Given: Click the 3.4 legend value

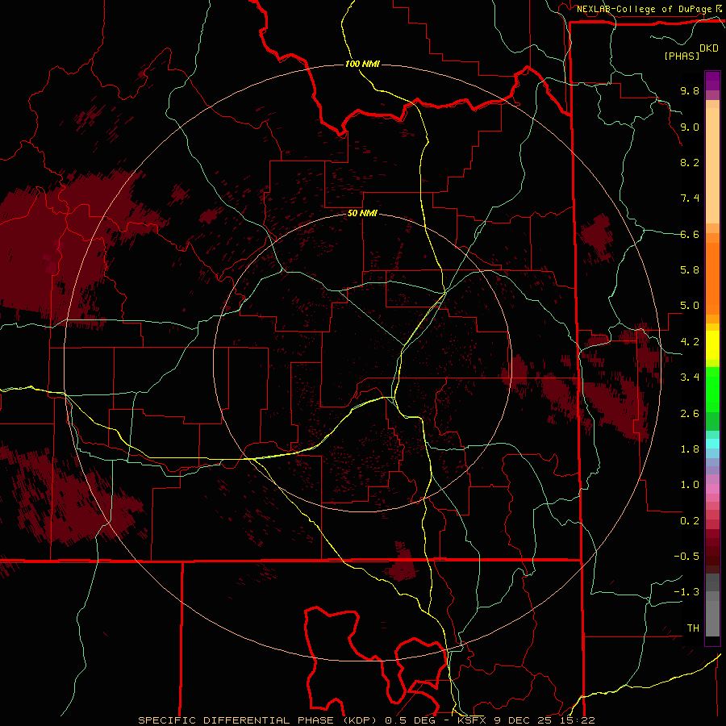Looking at the screenshot, I should (x=690, y=378).
